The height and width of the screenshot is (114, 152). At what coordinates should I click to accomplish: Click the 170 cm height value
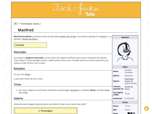[x=128, y=106]
